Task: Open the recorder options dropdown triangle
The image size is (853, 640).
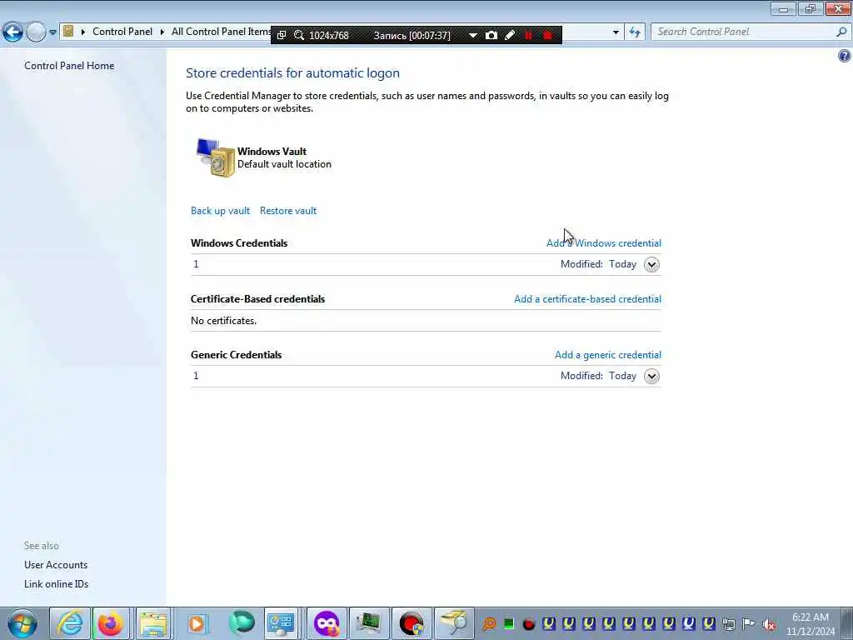Action: click(x=473, y=35)
